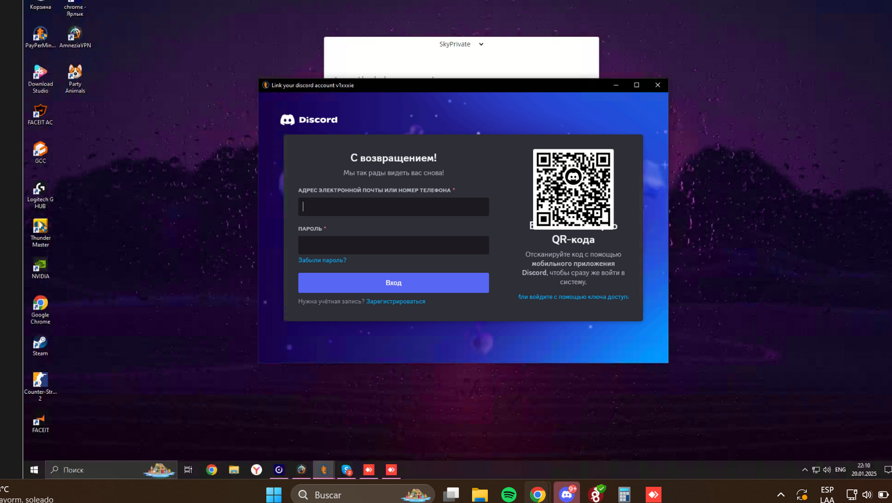892x503 pixels.
Task: Show hidden icons in remote system tray
Action: pos(804,470)
